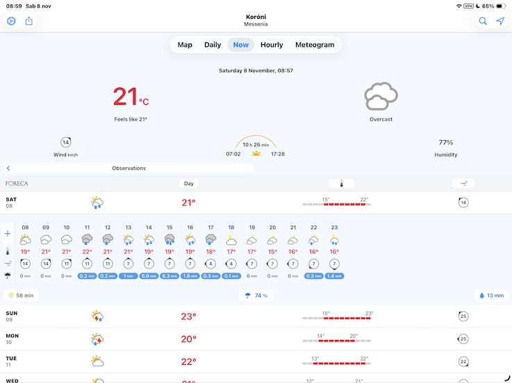Click the 18 o'clock moon cloud icon
This screenshot has width=512, height=383.
click(x=231, y=240)
